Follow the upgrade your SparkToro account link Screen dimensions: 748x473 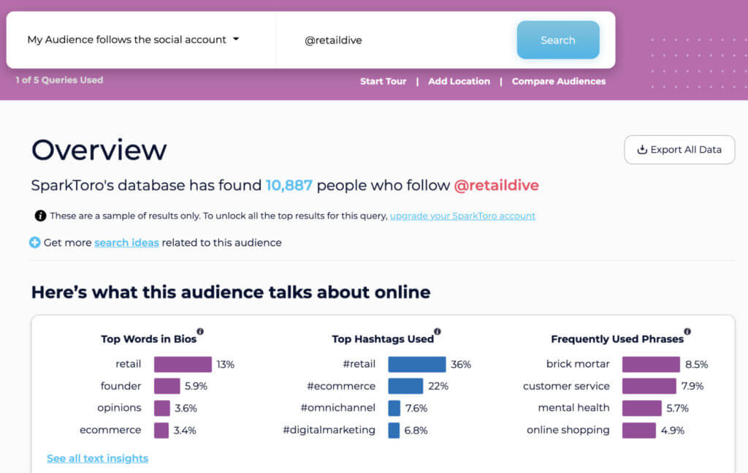[x=462, y=216]
